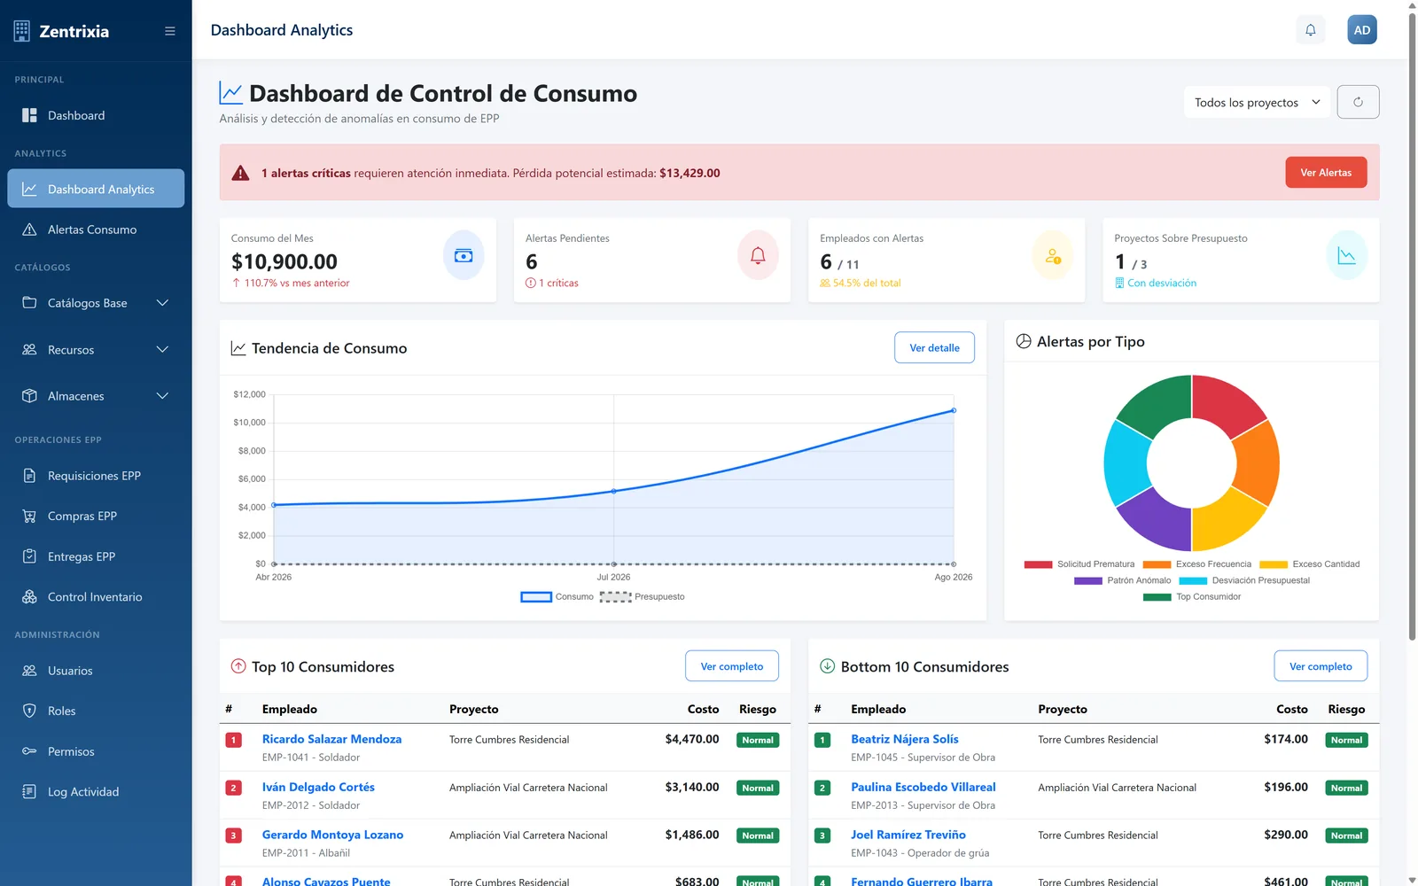Open the AD user avatar
The image size is (1418, 886).
[x=1362, y=30]
